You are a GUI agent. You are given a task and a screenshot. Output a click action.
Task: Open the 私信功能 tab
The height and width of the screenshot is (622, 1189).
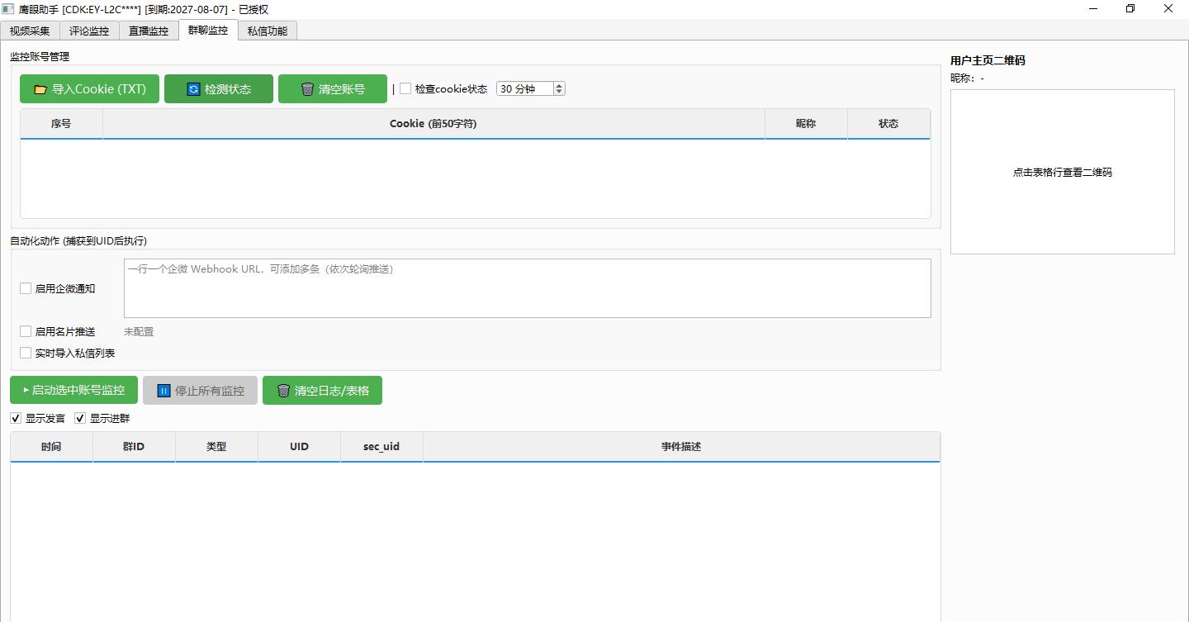[x=268, y=31]
